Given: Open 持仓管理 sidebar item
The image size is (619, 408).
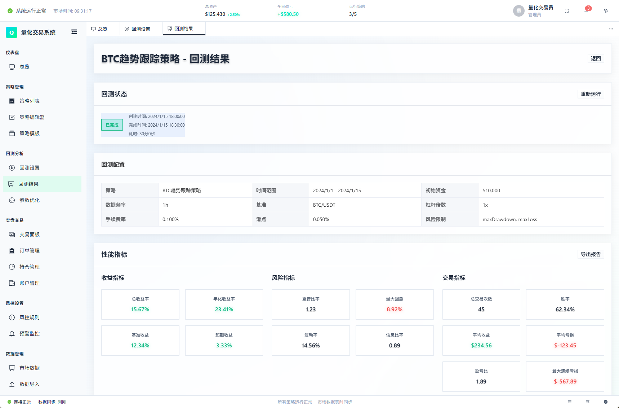Looking at the screenshot, I should tap(42, 267).
